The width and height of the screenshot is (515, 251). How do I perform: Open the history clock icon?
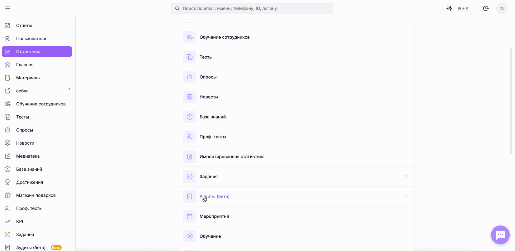[486, 8]
